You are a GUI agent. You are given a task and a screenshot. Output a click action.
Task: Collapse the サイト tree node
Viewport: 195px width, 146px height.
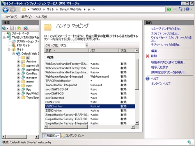click(9, 50)
